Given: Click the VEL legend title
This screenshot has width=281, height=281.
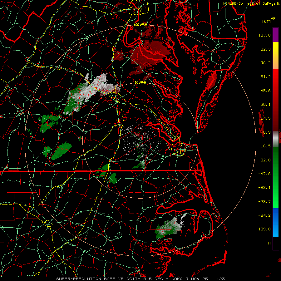Looking at the screenshot, I should (274, 19).
